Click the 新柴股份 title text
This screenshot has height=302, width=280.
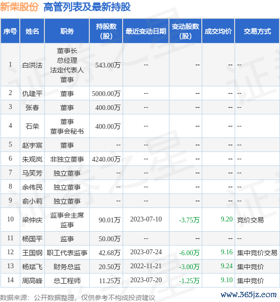(19, 7)
